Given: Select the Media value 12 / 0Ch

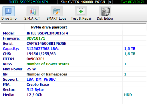Looking at the screenshot, I should [x=34, y=95].
